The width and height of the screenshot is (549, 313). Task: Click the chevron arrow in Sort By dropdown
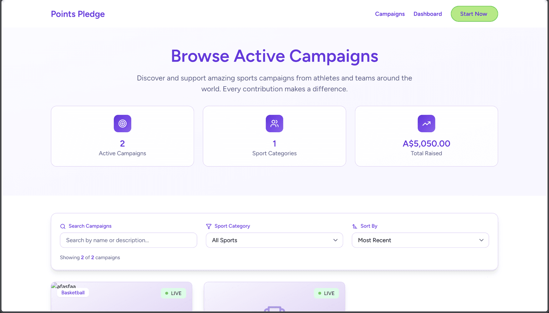click(x=481, y=240)
